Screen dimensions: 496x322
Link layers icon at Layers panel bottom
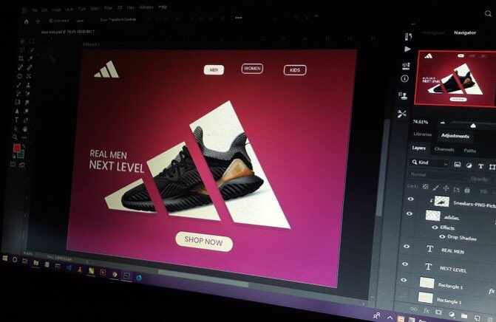click(x=413, y=309)
